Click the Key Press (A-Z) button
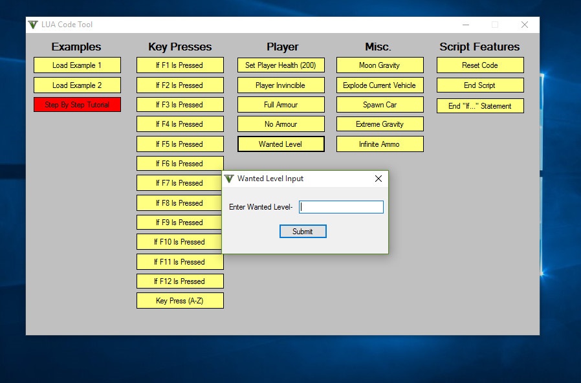This screenshot has height=383, width=581. point(180,301)
